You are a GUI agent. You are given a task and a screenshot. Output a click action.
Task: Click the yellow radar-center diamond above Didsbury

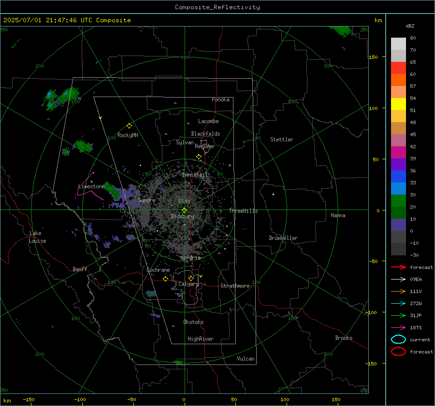click(184, 210)
